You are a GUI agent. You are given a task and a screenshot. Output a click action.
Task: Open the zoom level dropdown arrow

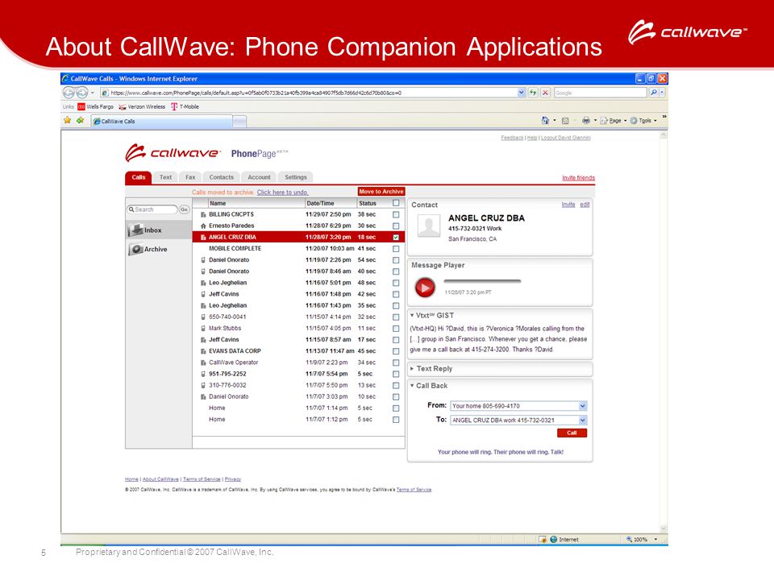(655, 540)
